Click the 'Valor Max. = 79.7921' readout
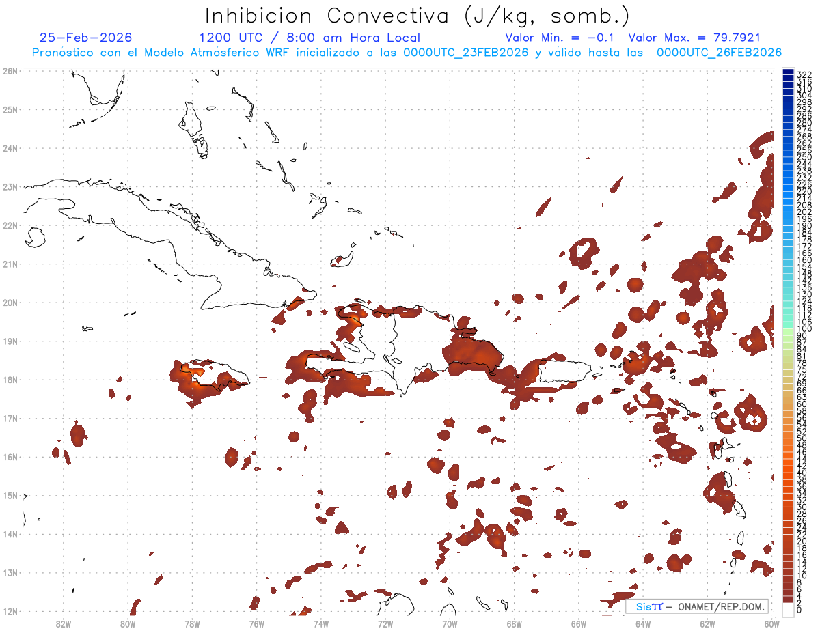820x633 pixels. click(x=694, y=38)
